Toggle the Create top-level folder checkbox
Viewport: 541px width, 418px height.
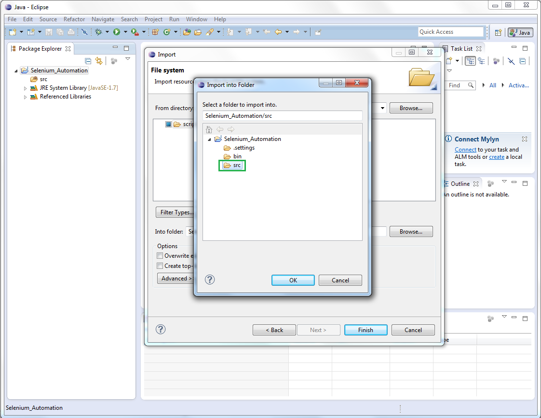coord(160,265)
